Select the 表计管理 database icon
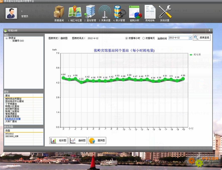 pos(119,12)
